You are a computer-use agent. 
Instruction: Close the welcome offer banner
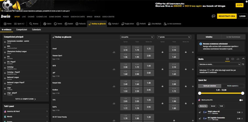click(246, 1)
